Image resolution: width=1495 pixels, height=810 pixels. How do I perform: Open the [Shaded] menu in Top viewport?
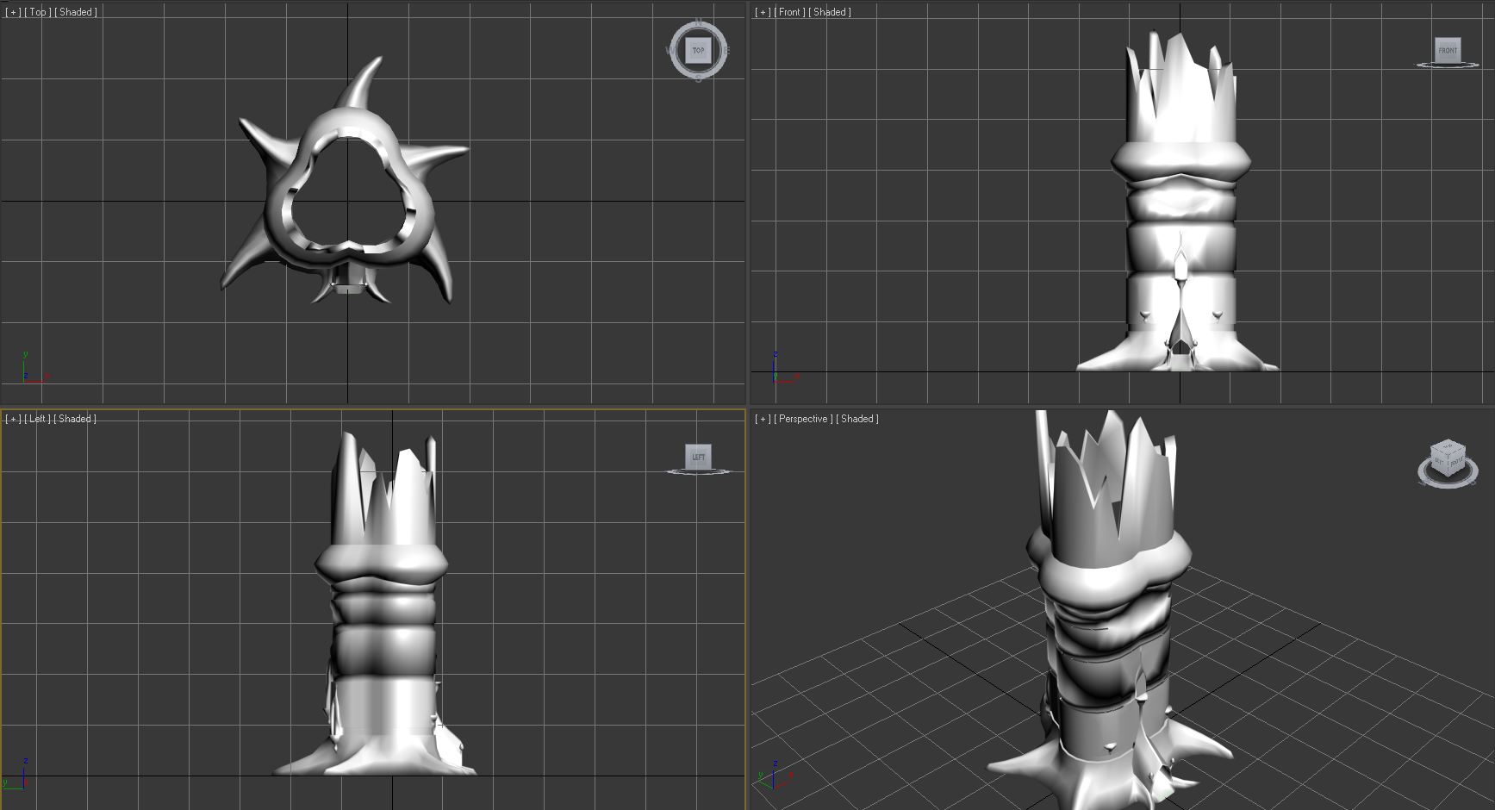click(76, 12)
